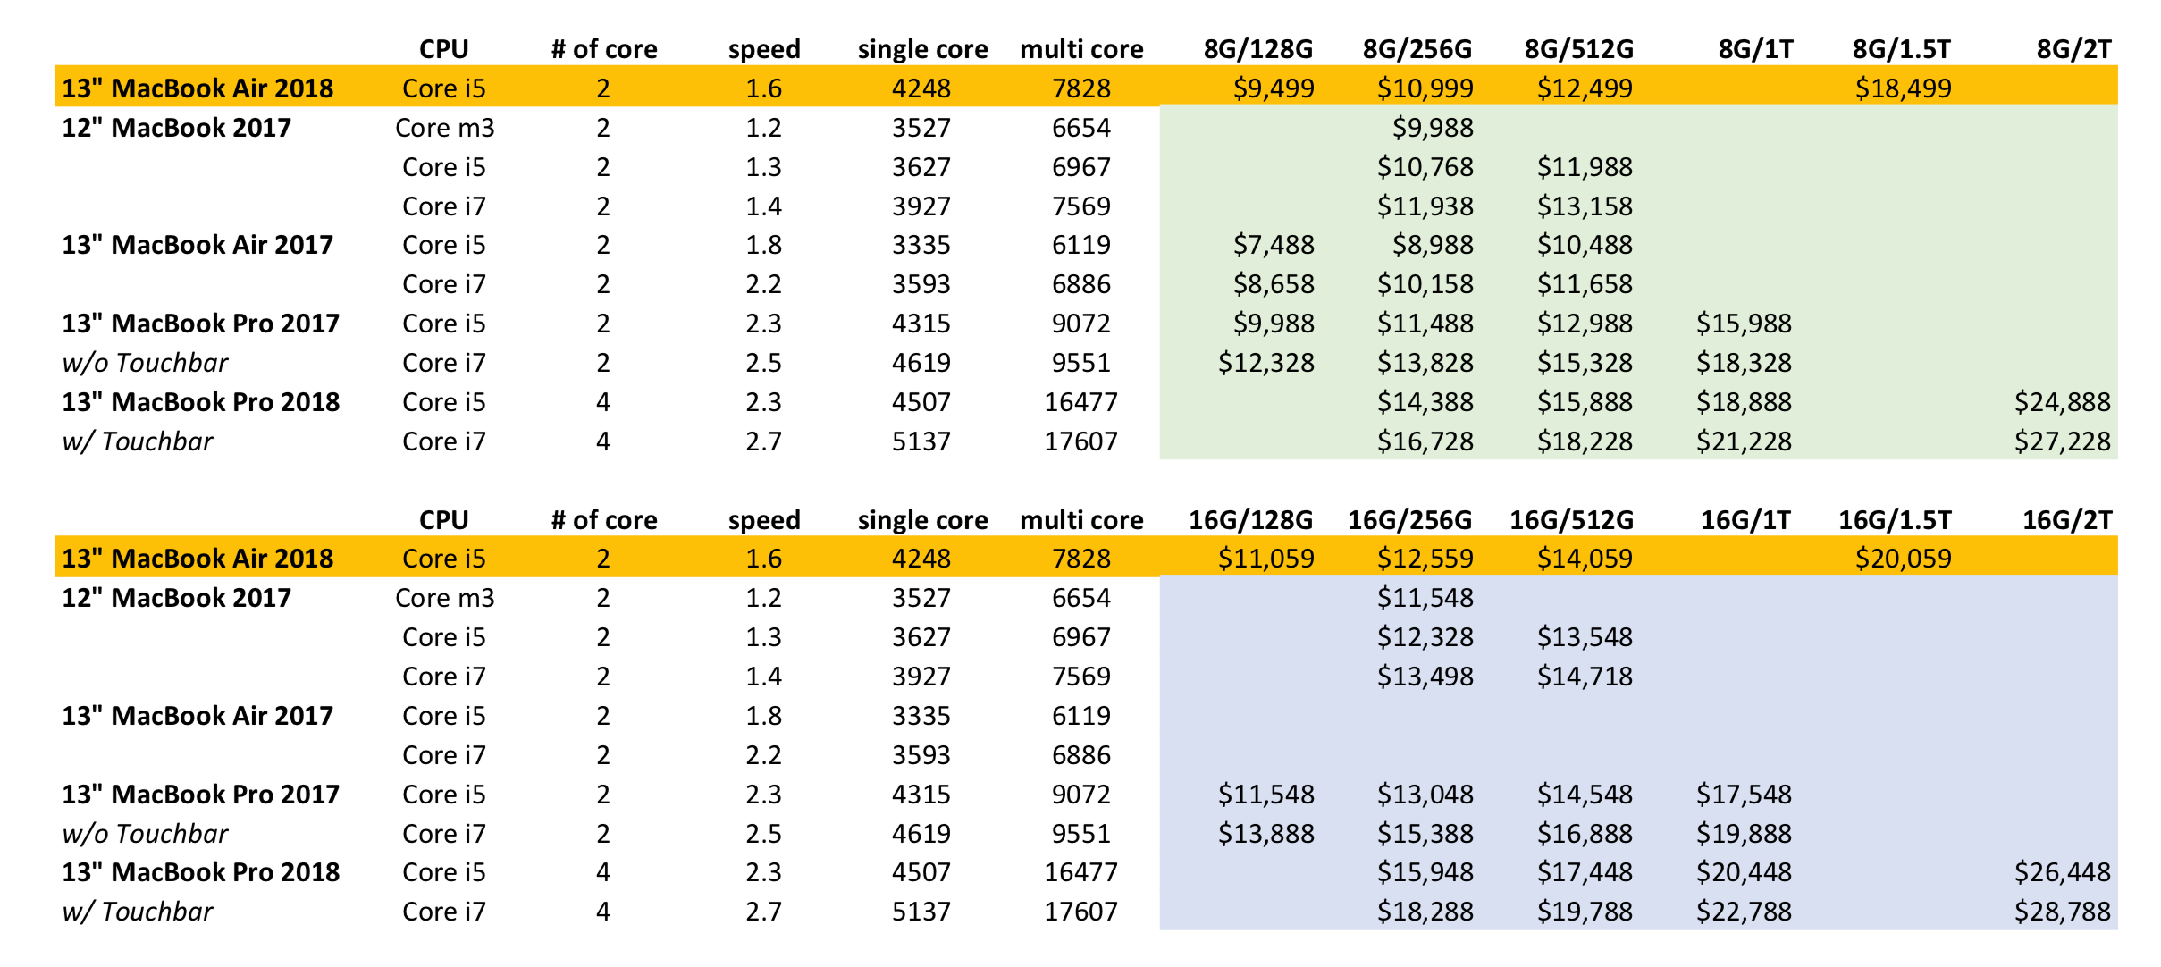The width and height of the screenshot is (2161, 967).
Task: Click the $15,388 price cell
Action: (1425, 834)
